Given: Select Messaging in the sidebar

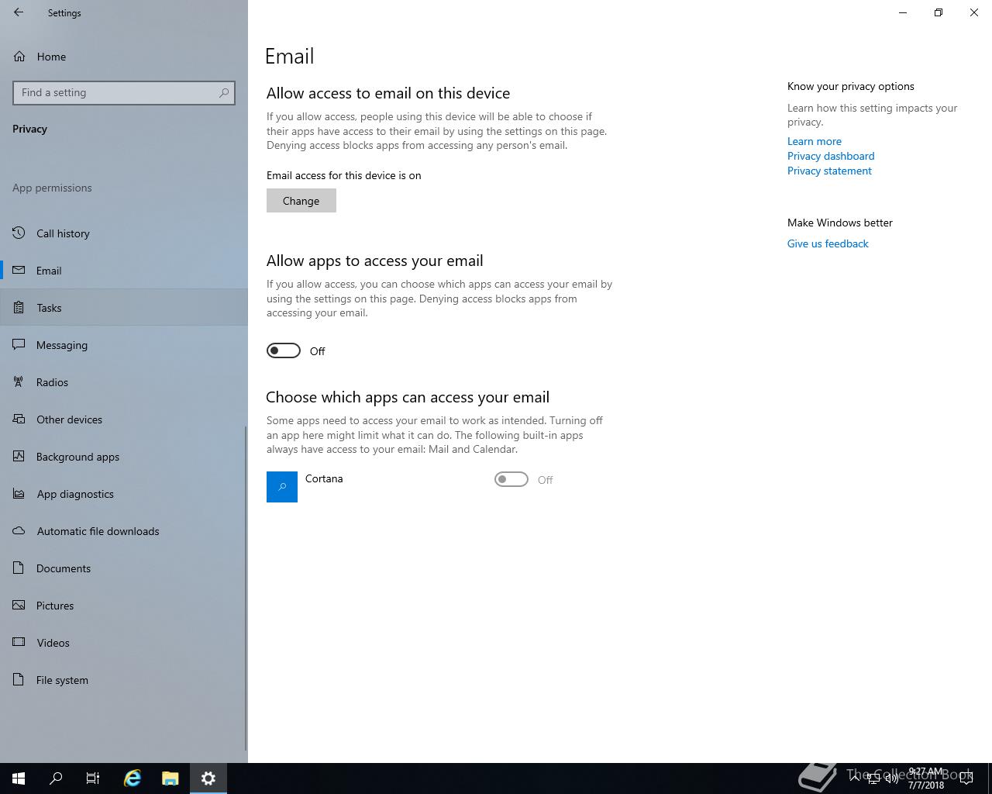Looking at the screenshot, I should click(x=124, y=345).
